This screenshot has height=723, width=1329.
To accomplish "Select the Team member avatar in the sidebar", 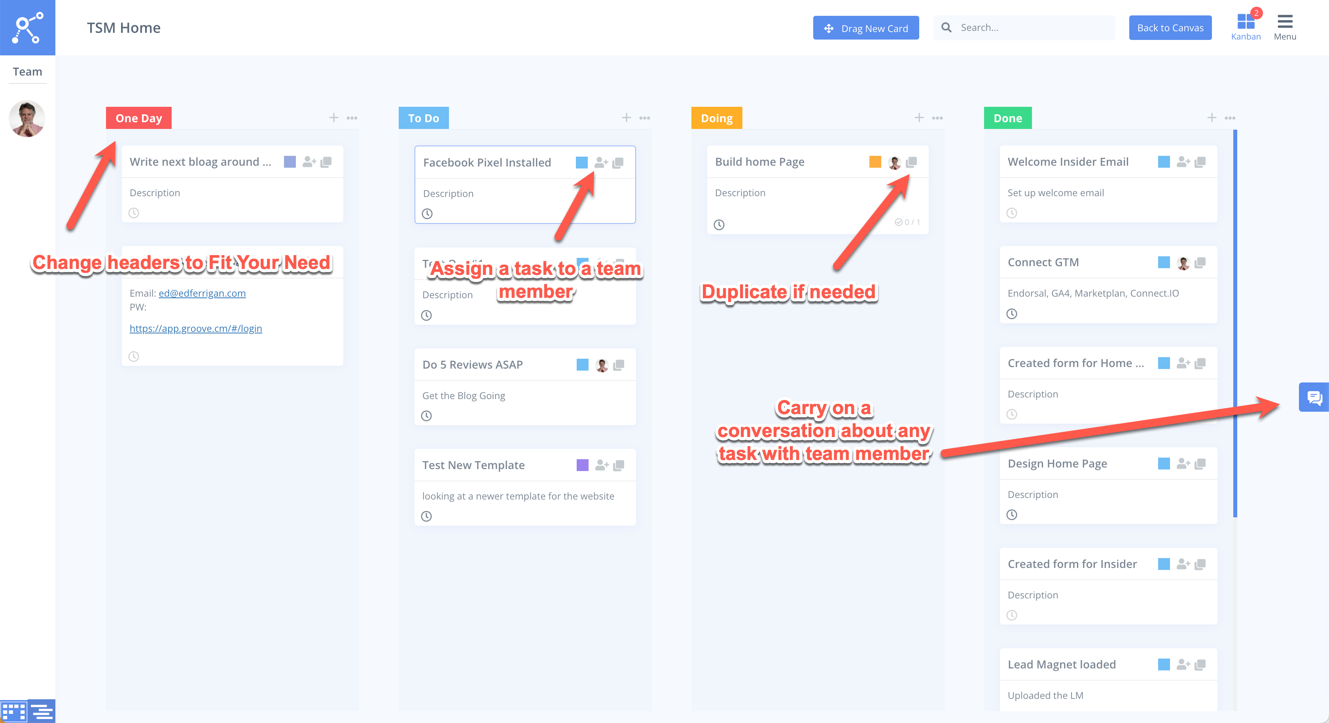I will (27, 119).
